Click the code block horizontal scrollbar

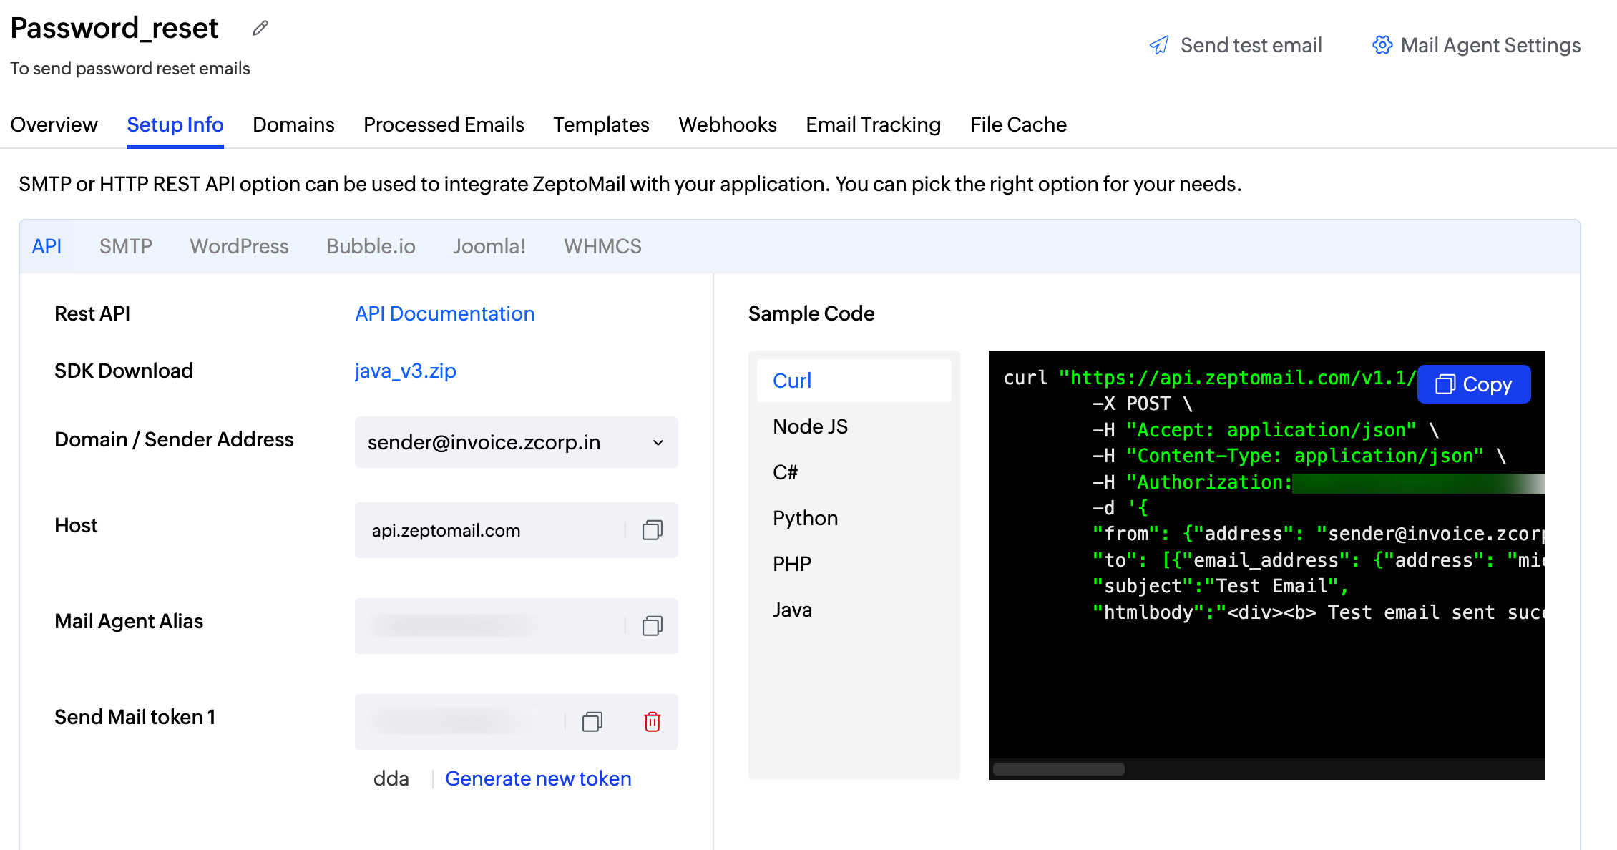[1059, 769]
